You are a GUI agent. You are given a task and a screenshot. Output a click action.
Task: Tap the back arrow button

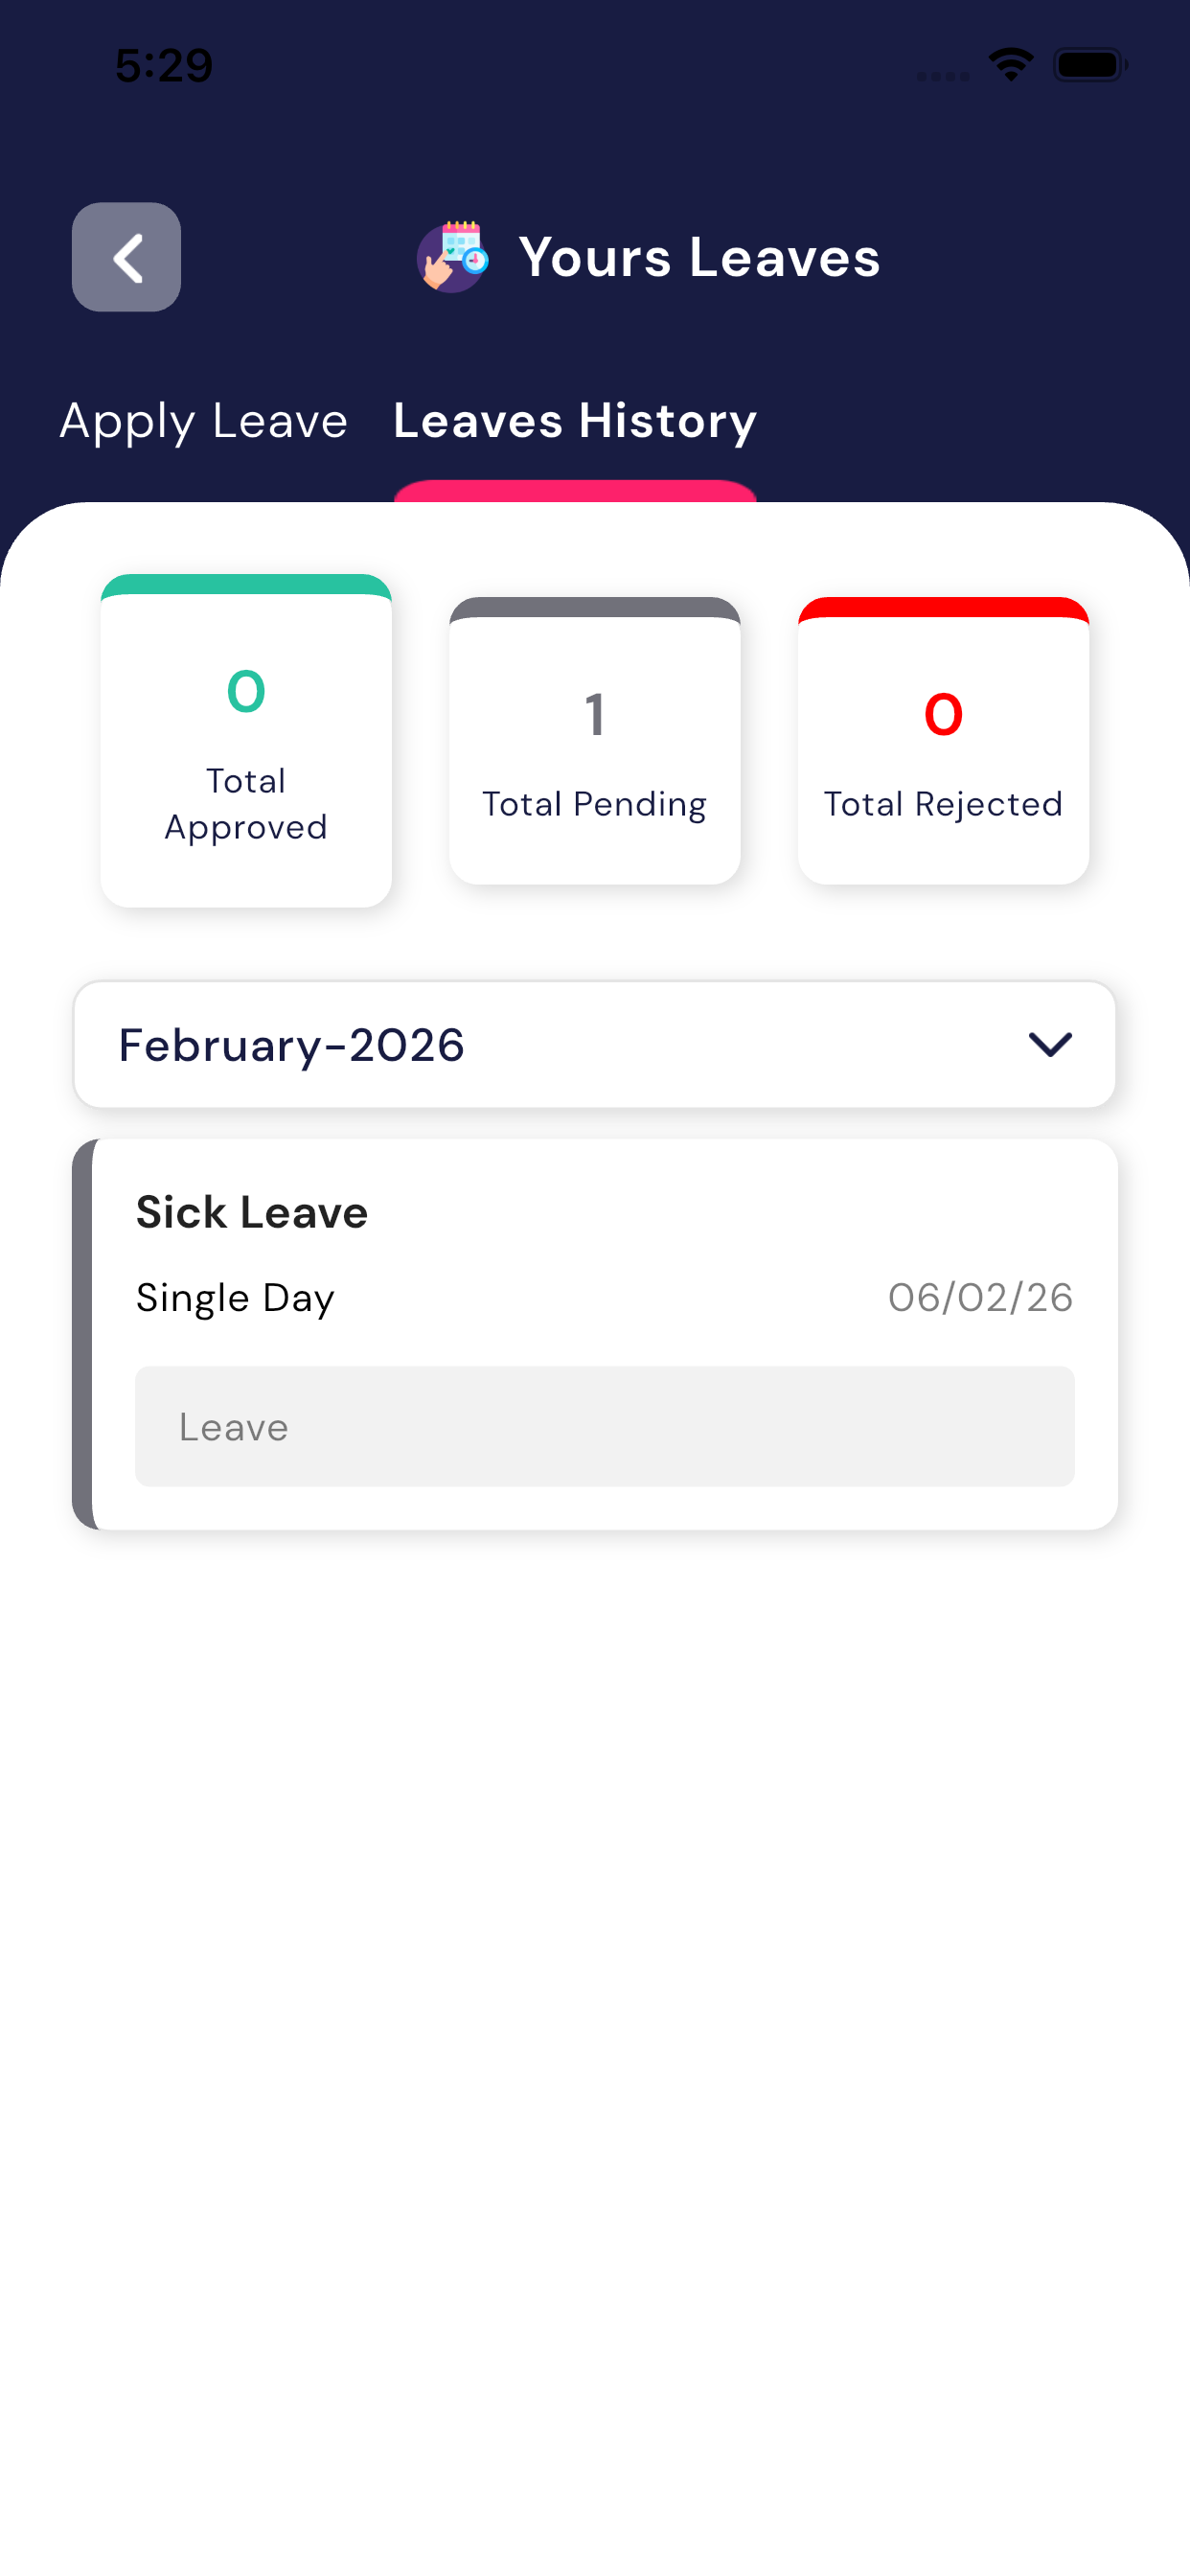(126, 257)
